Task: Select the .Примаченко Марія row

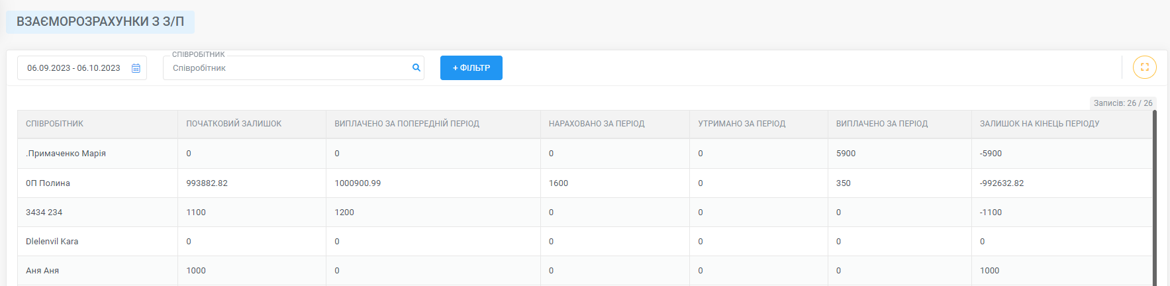Action: [585, 154]
